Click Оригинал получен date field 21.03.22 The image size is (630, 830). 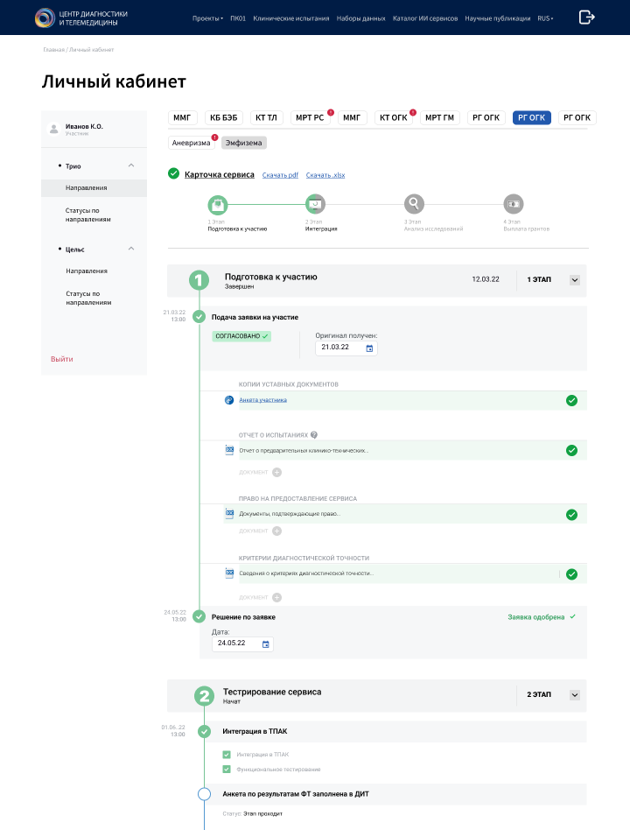click(x=346, y=348)
